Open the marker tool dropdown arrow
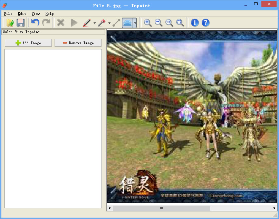This screenshot has width=279, height=219. point(95,23)
